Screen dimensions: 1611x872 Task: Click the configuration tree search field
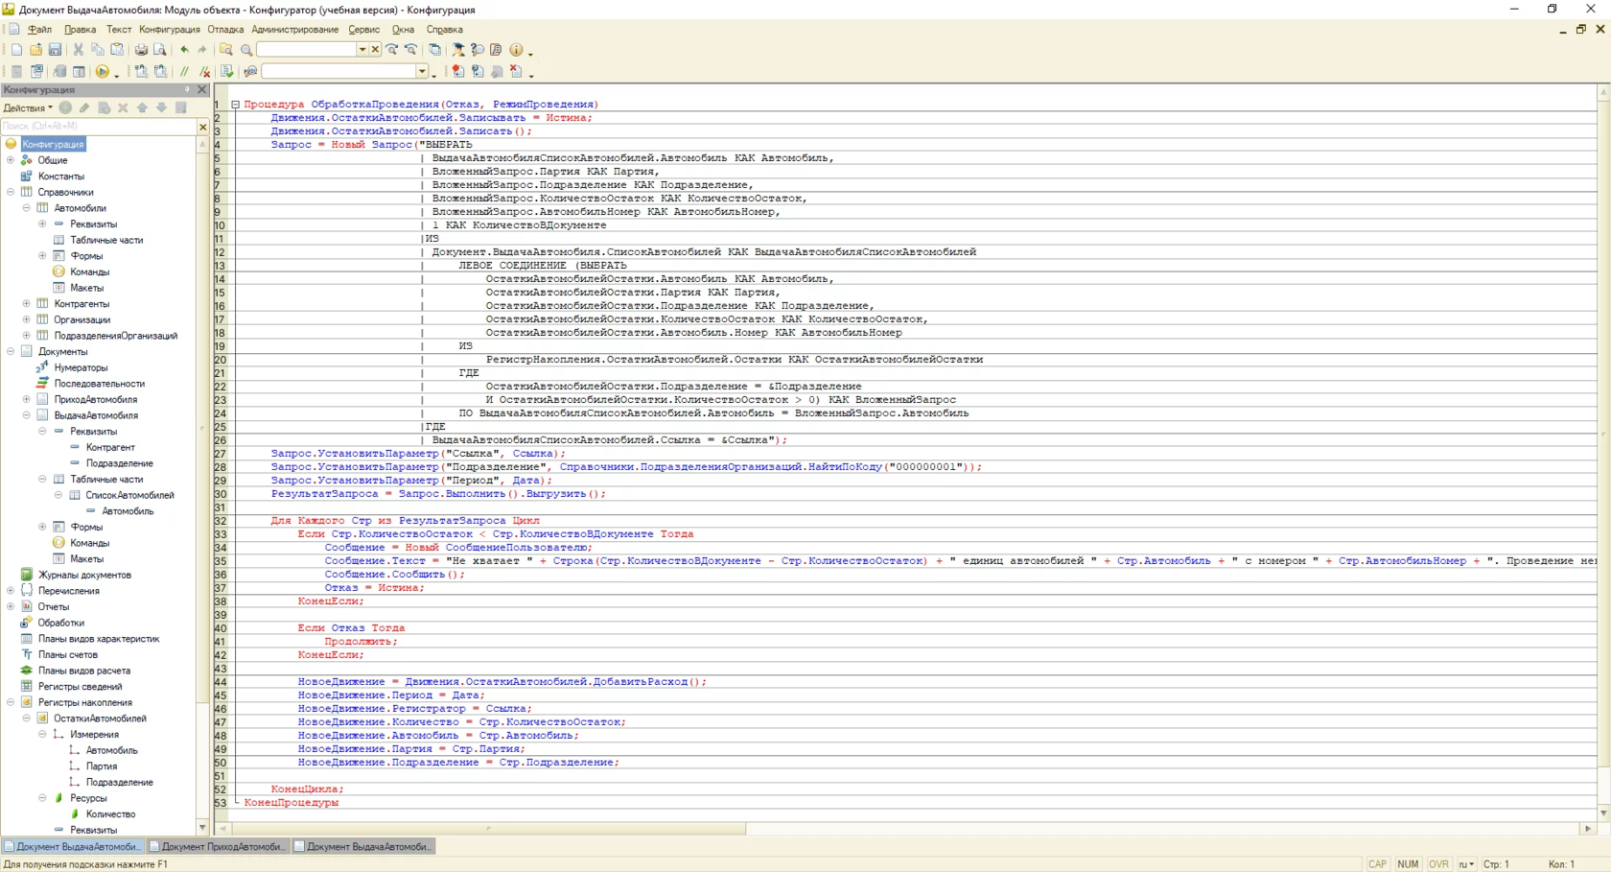pos(96,127)
